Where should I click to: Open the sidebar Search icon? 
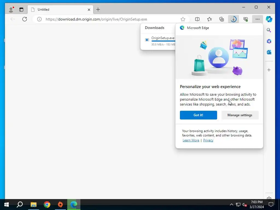(x=269, y=30)
